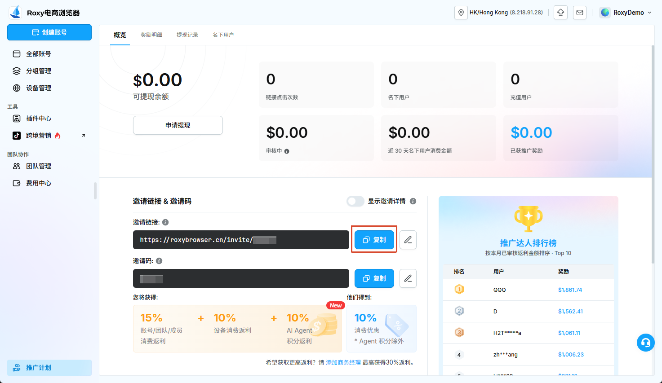
Task: Click the Roxy browser sailboat logo
Action: [15, 12]
